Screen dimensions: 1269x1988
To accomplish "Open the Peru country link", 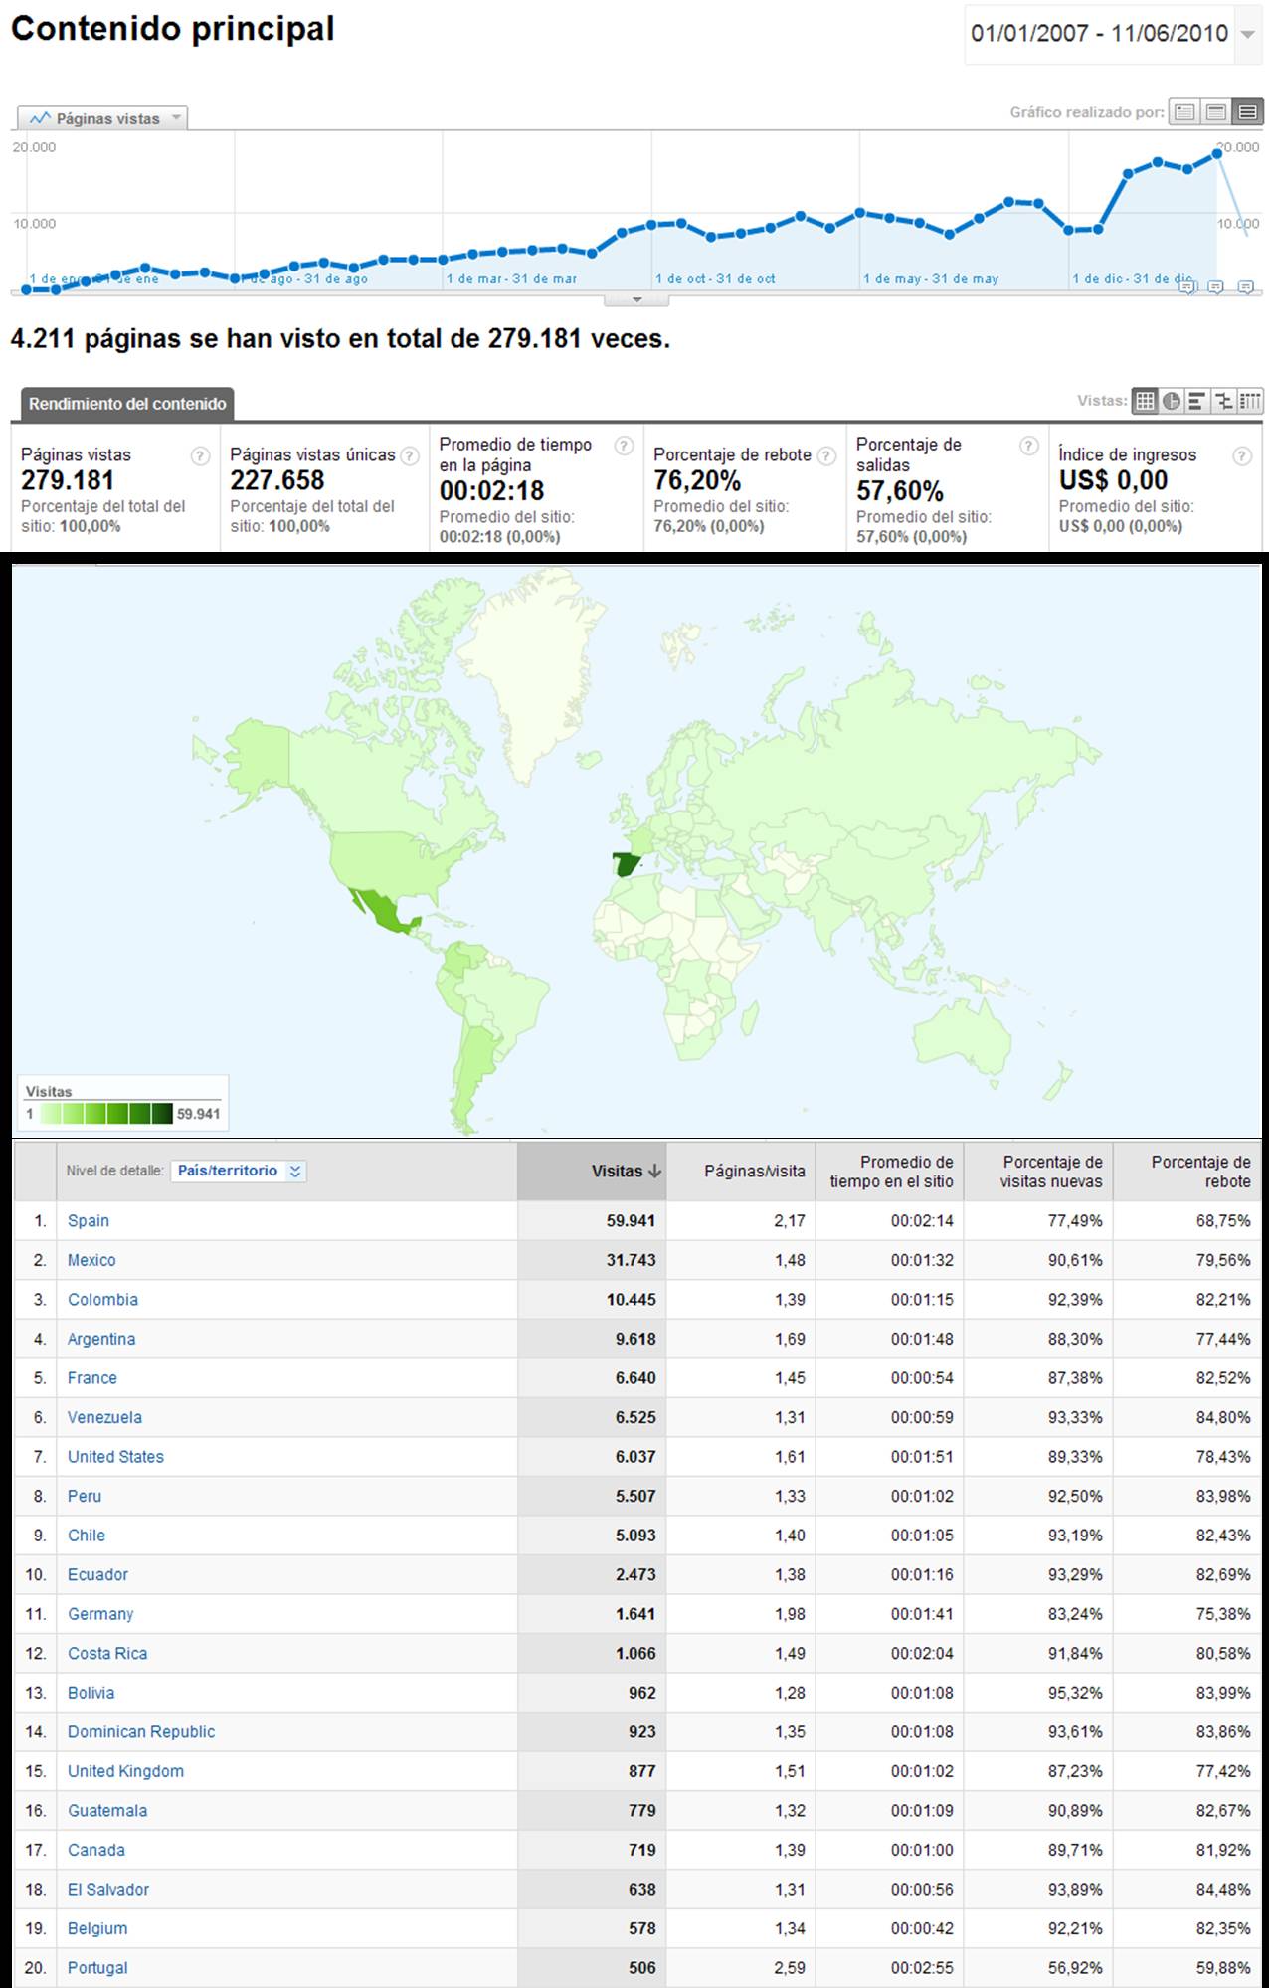I will [85, 1496].
